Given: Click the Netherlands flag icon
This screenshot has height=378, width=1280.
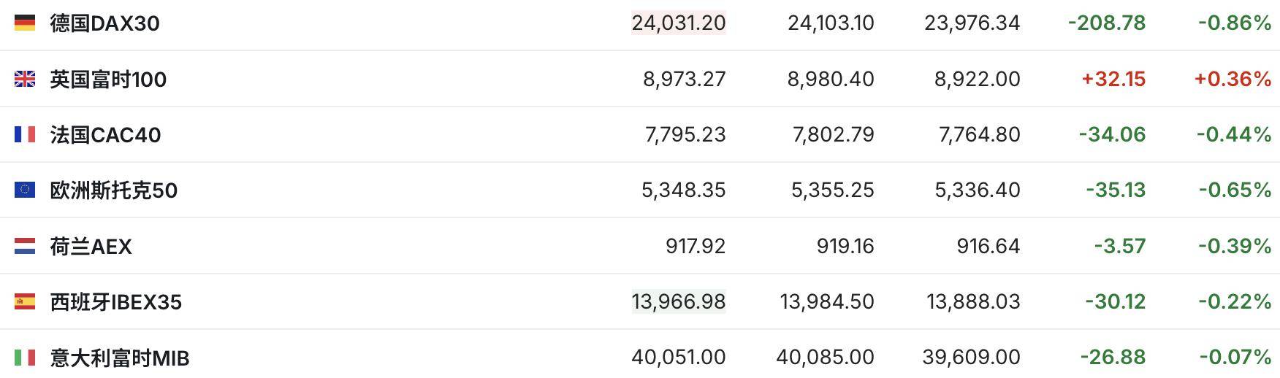Looking at the screenshot, I should point(25,246).
